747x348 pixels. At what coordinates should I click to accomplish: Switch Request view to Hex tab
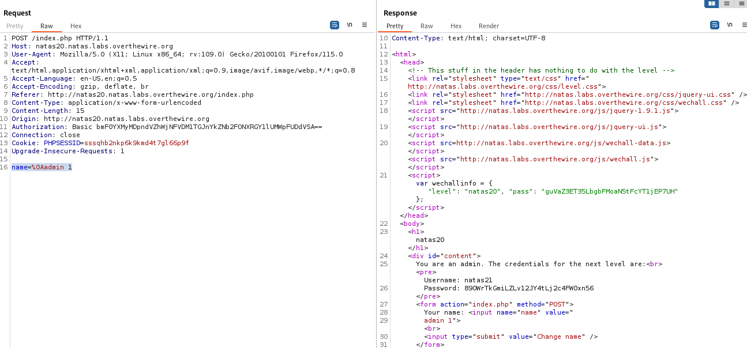(76, 26)
